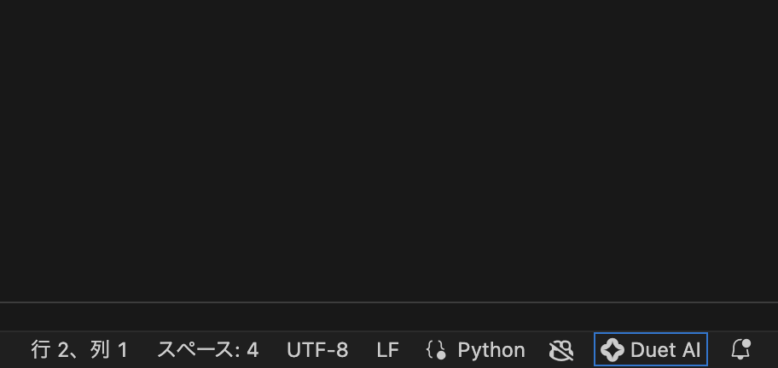Open the notifications bell in status bar
The height and width of the screenshot is (368, 778).
point(740,349)
